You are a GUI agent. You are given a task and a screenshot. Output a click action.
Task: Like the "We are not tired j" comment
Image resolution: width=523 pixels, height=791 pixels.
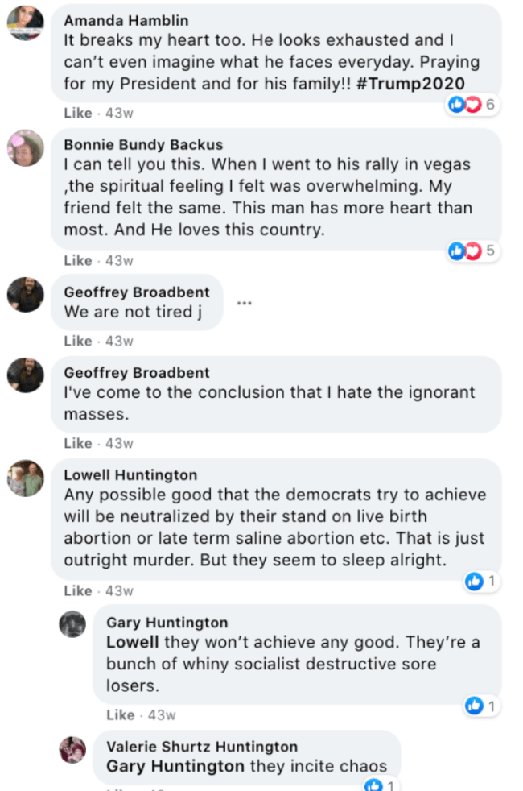coord(78,341)
